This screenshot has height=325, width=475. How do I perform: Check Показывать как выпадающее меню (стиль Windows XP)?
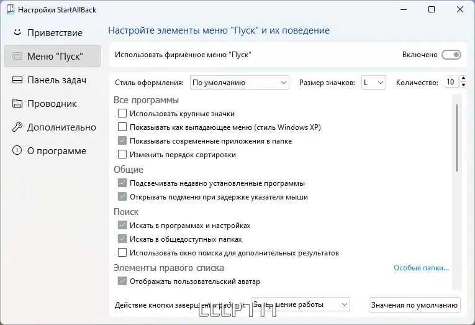point(122,127)
